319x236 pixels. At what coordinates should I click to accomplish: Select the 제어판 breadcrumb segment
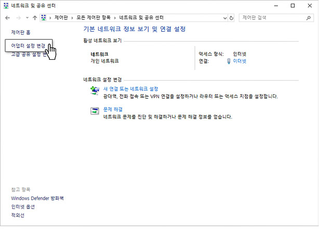(x=62, y=18)
